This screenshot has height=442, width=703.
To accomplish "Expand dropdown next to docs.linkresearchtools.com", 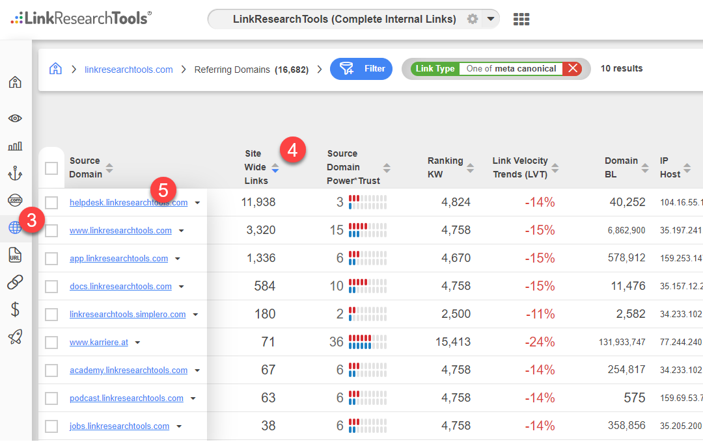I will point(181,287).
